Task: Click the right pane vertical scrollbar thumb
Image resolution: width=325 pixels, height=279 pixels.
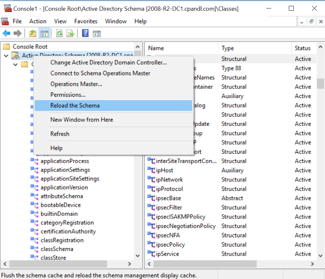Action: point(320,83)
